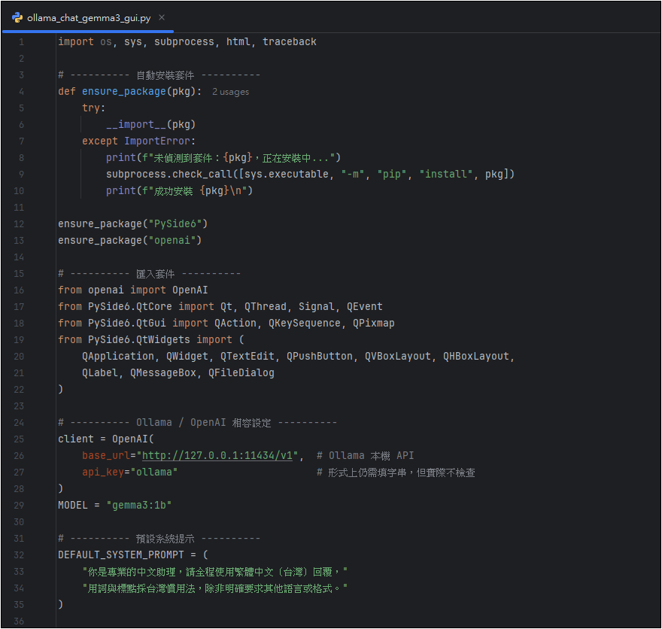This screenshot has width=662, height=629.
Task: Click line number 1 in the gutter
Action: [x=21, y=42]
